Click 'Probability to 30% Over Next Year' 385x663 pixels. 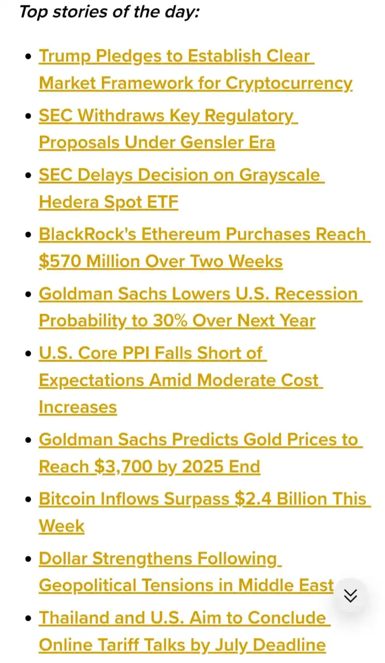pyautogui.click(x=177, y=321)
